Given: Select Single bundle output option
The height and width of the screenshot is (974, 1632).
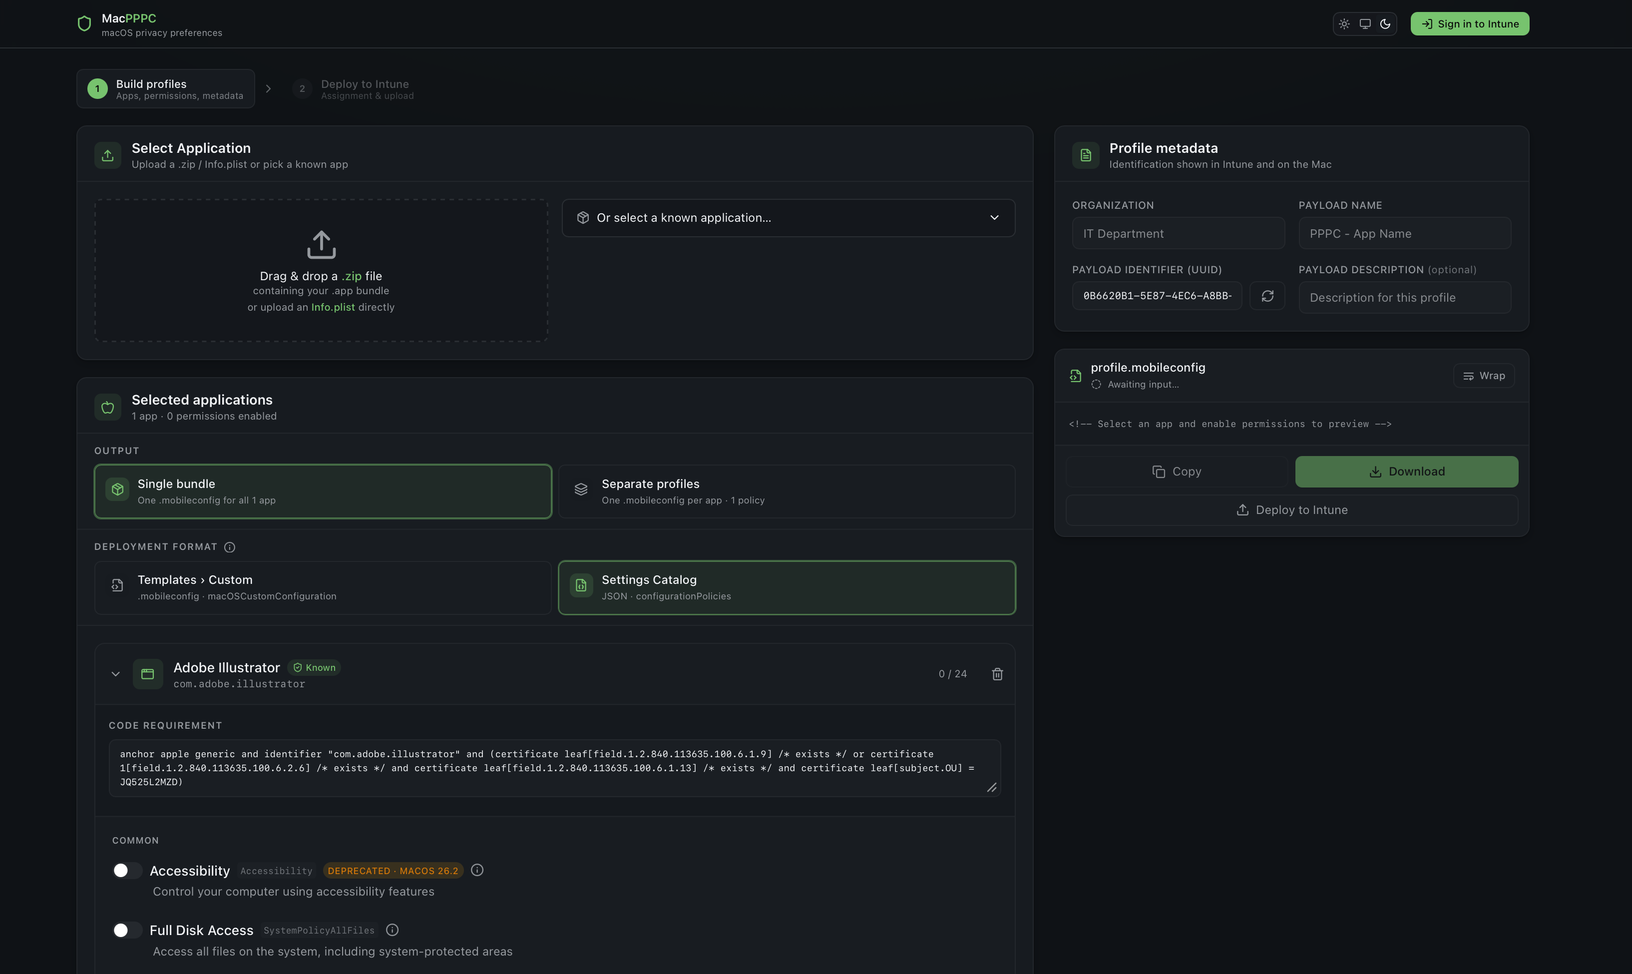Looking at the screenshot, I should 323,491.
